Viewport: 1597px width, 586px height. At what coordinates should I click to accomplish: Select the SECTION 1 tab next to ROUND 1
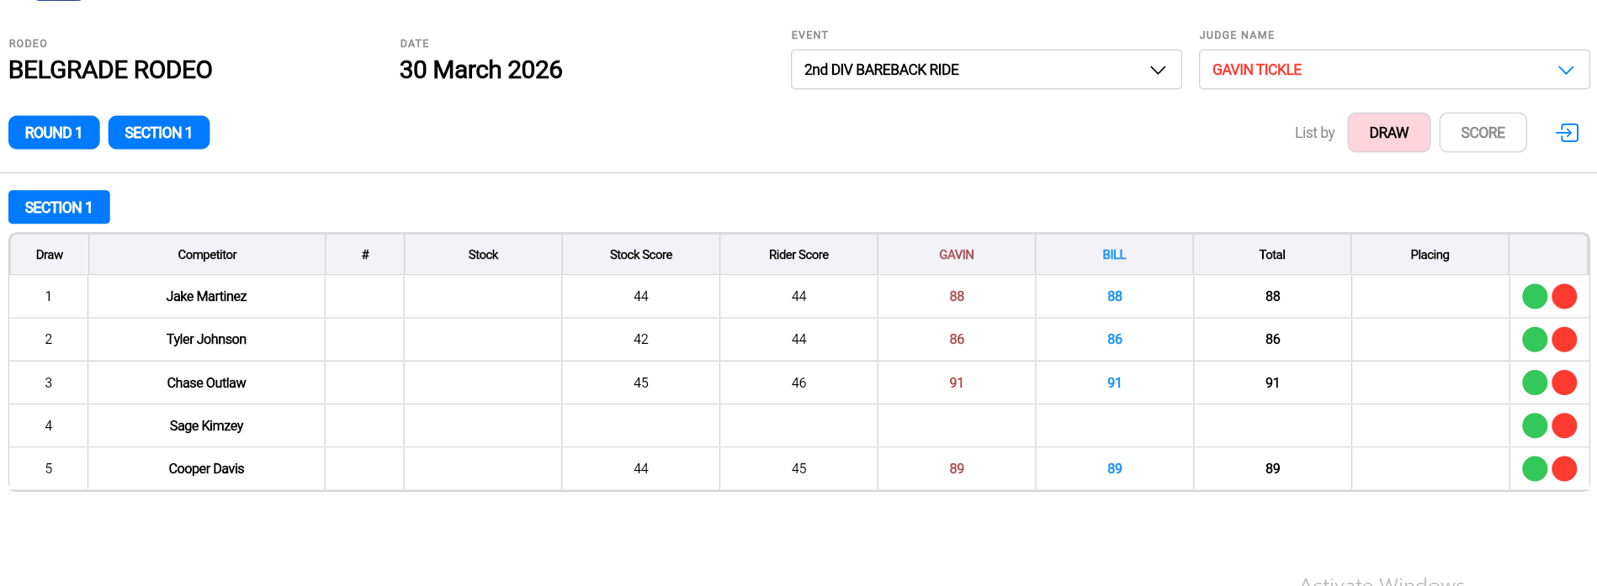coord(158,132)
